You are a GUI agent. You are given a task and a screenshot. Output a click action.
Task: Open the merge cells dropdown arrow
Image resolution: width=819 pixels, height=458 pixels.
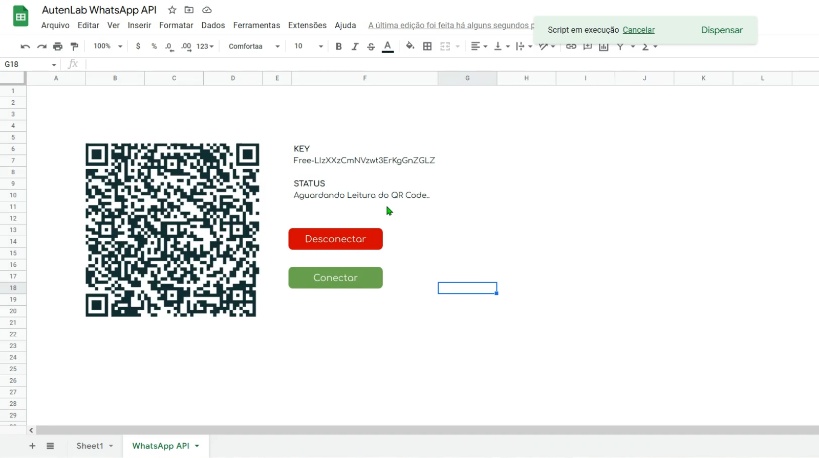tap(458, 47)
